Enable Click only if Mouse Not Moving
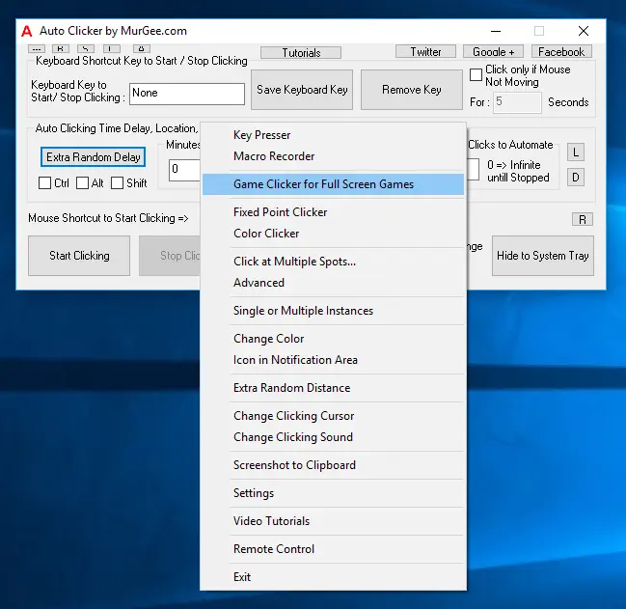Image resolution: width=626 pixels, height=609 pixels. click(x=476, y=75)
